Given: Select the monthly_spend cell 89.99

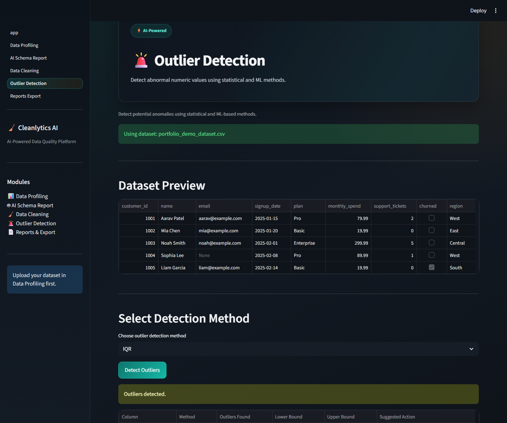Looking at the screenshot, I should (348, 255).
